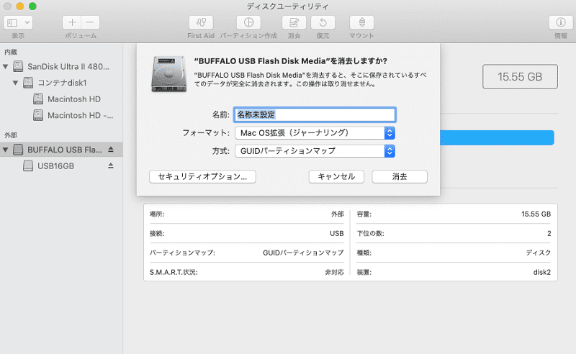Select コンテナdisk1 in the sidebar
The height and width of the screenshot is (354, 576).
(61, 83)
